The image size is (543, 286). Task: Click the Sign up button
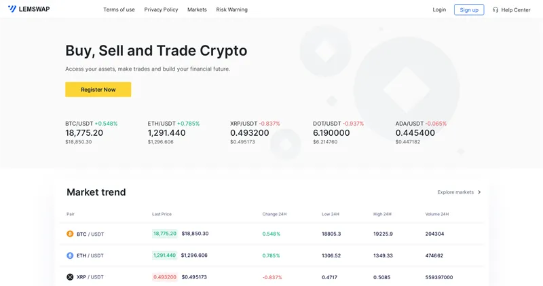click(x=469, y=10)
